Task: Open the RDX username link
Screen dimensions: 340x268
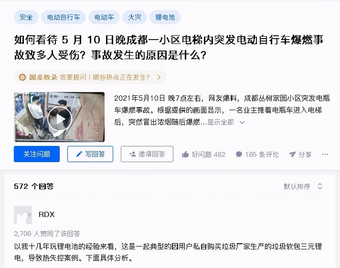Action: pos(46,214)
